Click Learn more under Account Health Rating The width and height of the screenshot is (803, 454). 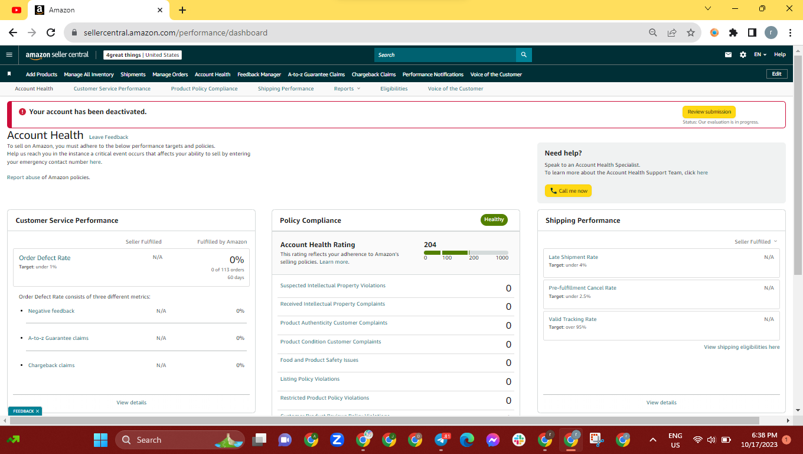334,262
